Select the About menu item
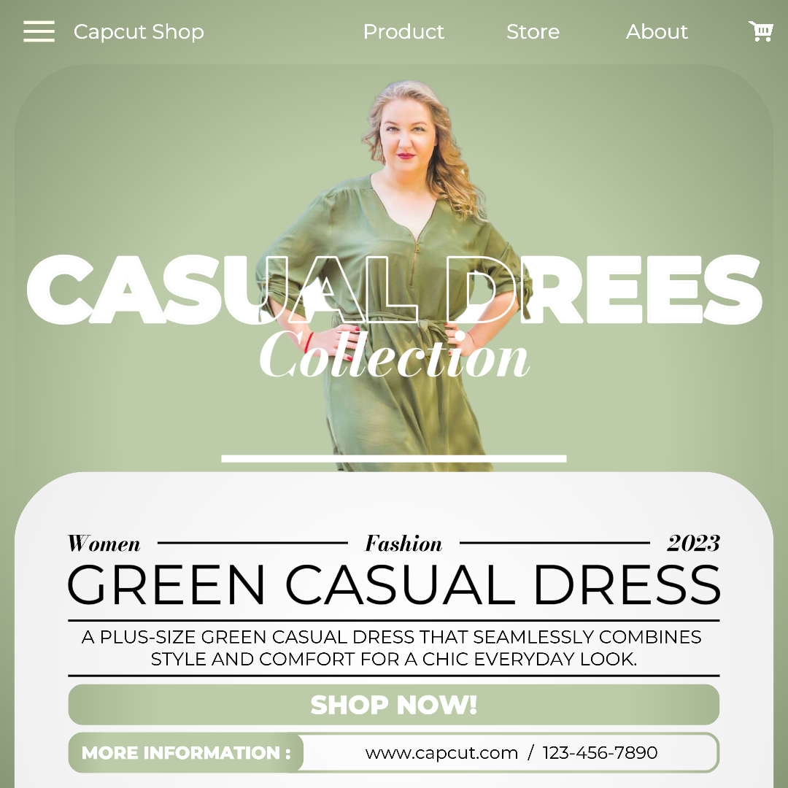788x788 pixels. pos(657,31)
